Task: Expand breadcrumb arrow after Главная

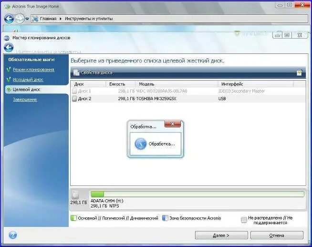Action: pos(61,19)
